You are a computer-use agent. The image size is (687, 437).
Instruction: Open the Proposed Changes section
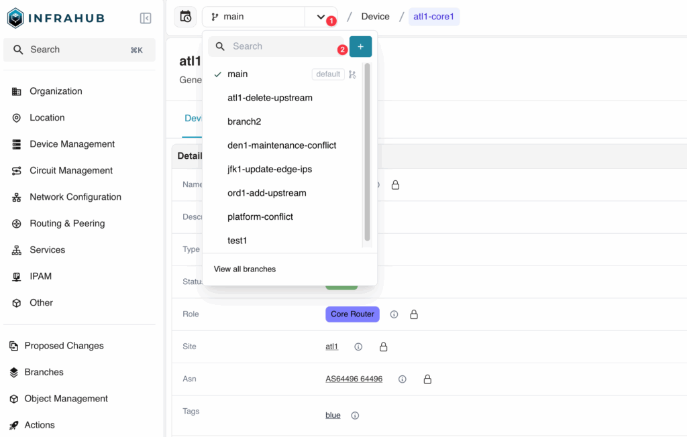click(x=65, y=345)
